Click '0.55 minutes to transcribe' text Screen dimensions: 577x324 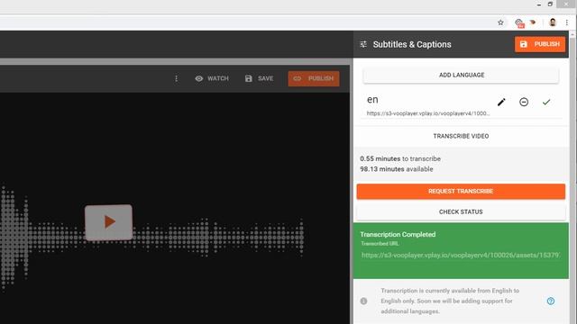[400, 158]
